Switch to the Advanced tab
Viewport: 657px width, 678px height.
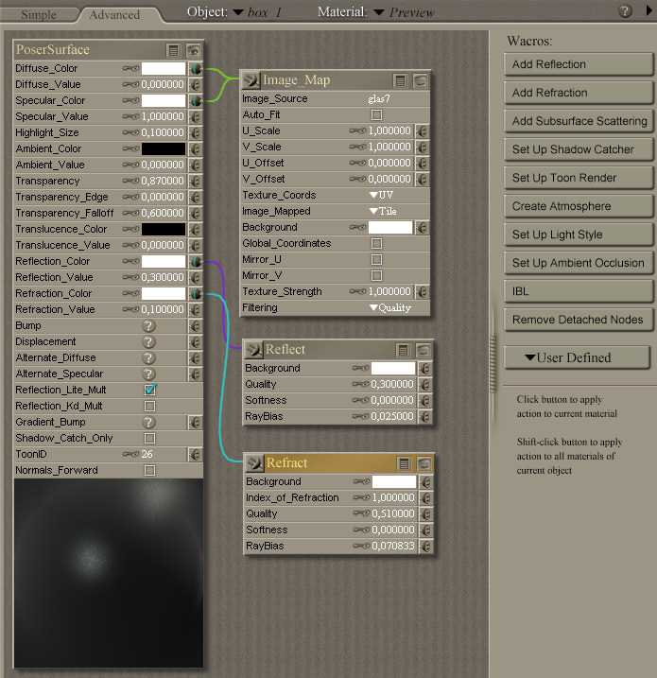click(x=114, y=15)
